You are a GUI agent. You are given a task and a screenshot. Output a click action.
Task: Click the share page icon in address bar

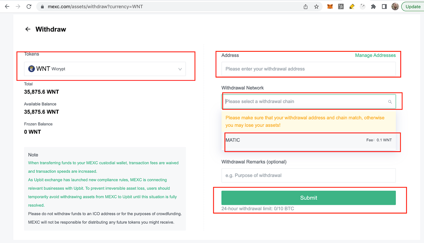click(306, 6)
